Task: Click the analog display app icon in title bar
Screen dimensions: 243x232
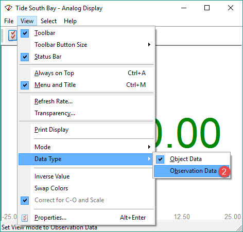Action: point(8,8)
